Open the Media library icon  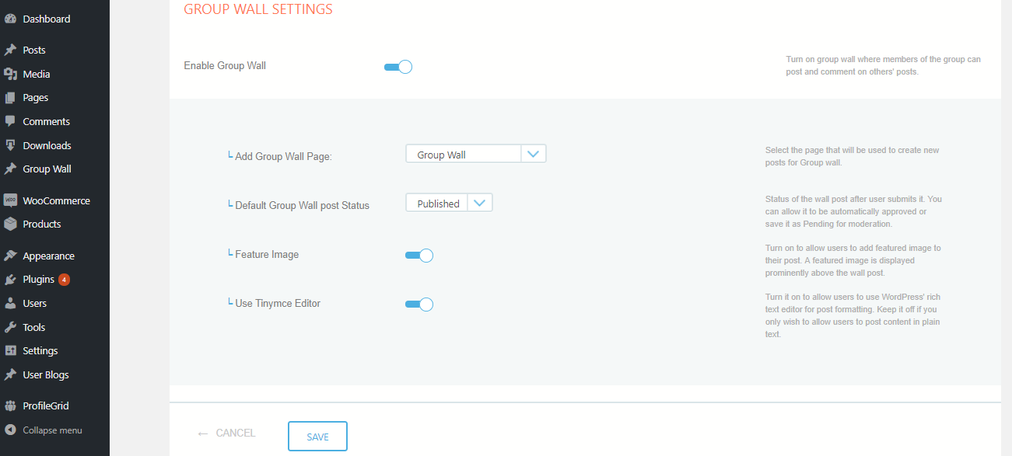pyautogui.click(x=11, y=73)
